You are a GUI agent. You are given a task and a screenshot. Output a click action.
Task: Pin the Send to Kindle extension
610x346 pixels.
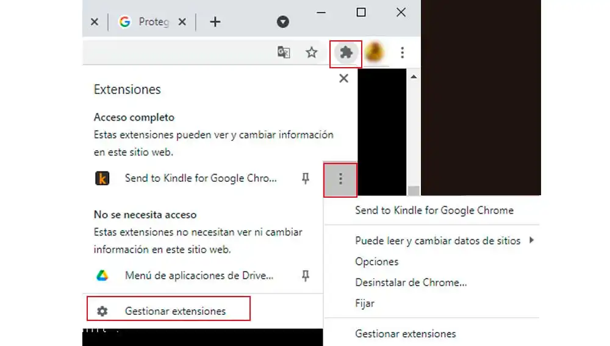[306, 178]
